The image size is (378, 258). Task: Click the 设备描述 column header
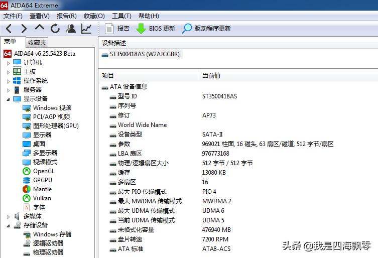tap(114, 43)
